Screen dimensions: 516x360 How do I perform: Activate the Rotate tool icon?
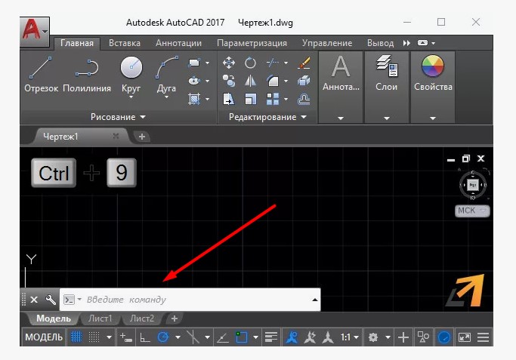point(250,63)
